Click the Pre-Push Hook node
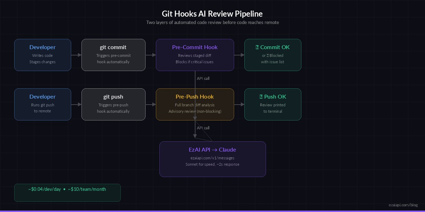The image size is (425, 212). coord(195,104)
